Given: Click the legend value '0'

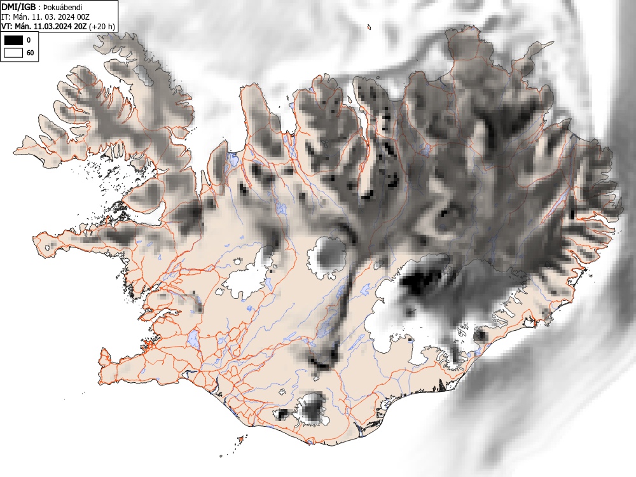Looking at the screenshot, I should [29, 40].
